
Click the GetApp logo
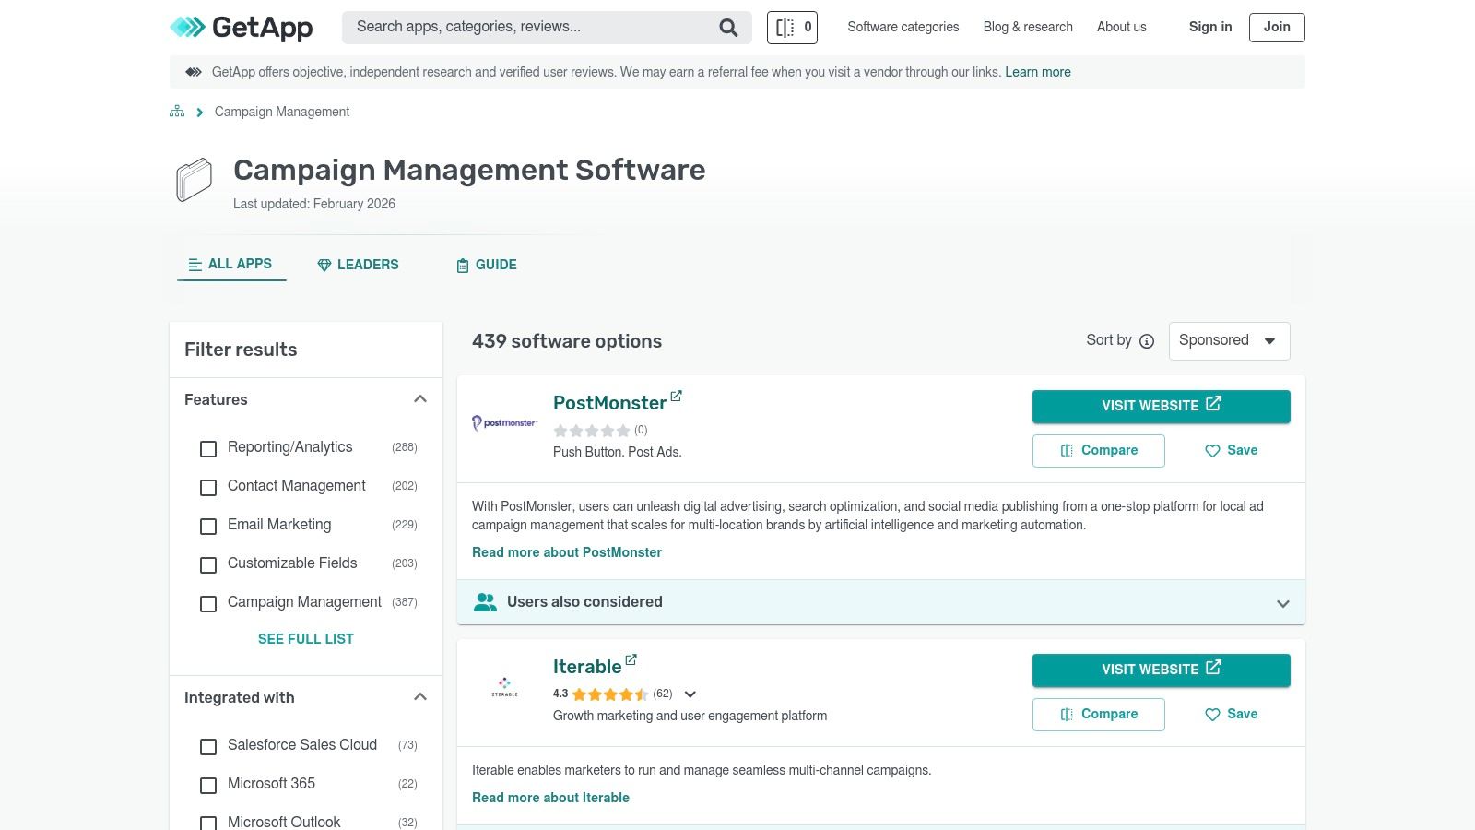pyautogui.click(x=240, y=27)
